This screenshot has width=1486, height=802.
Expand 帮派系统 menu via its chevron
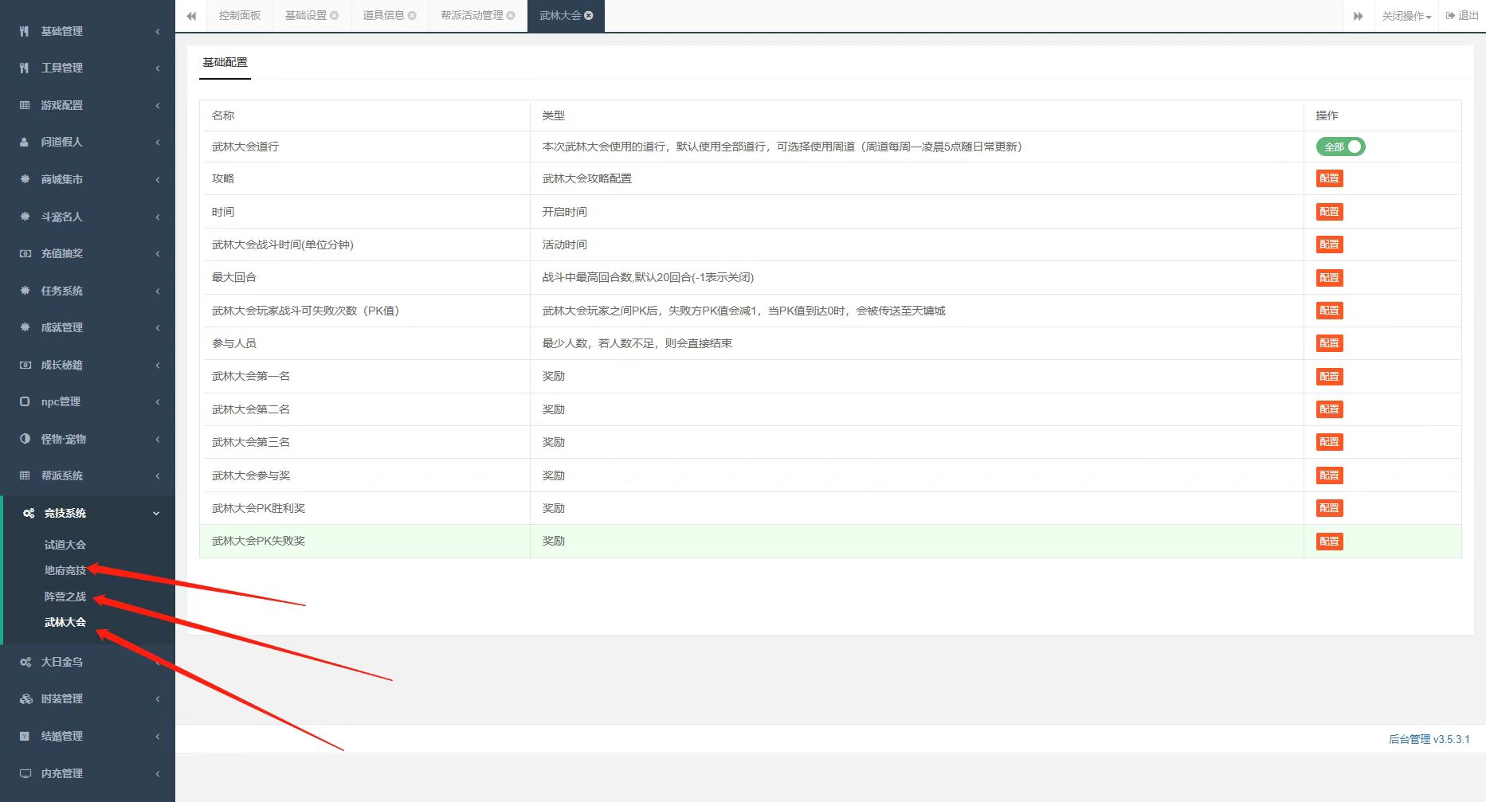[x=158, y=475]
